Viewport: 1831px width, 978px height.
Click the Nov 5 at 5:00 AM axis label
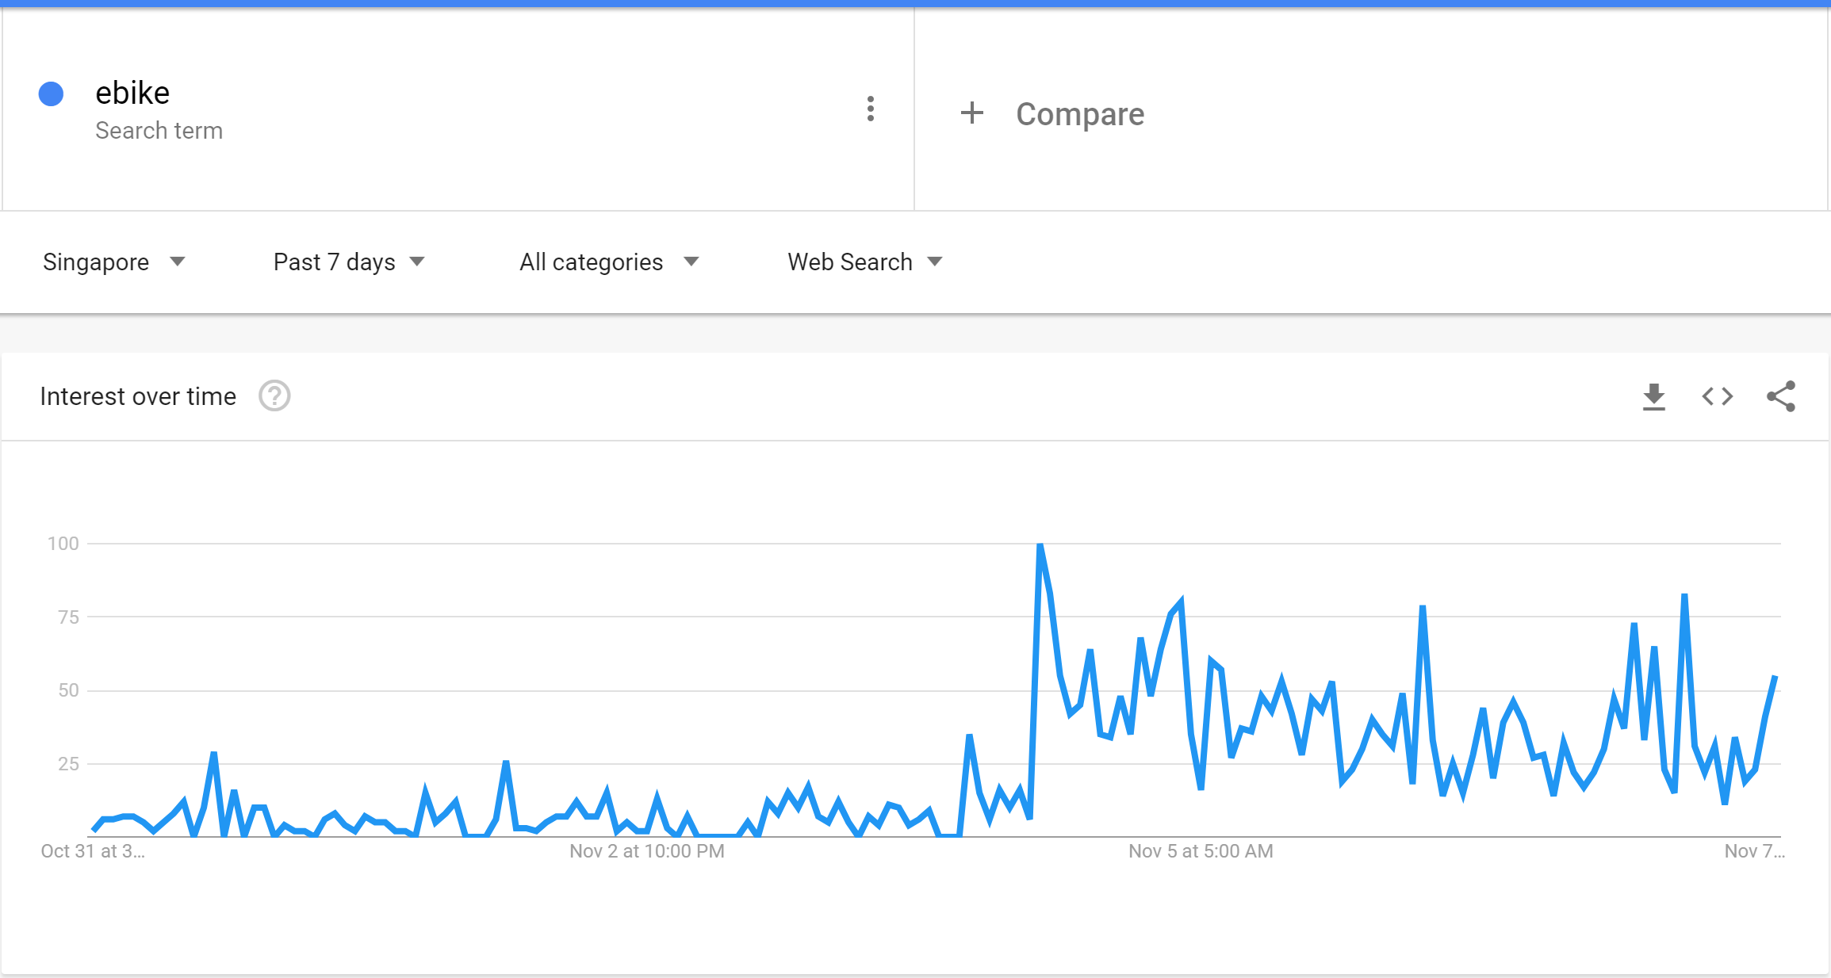1201,851
